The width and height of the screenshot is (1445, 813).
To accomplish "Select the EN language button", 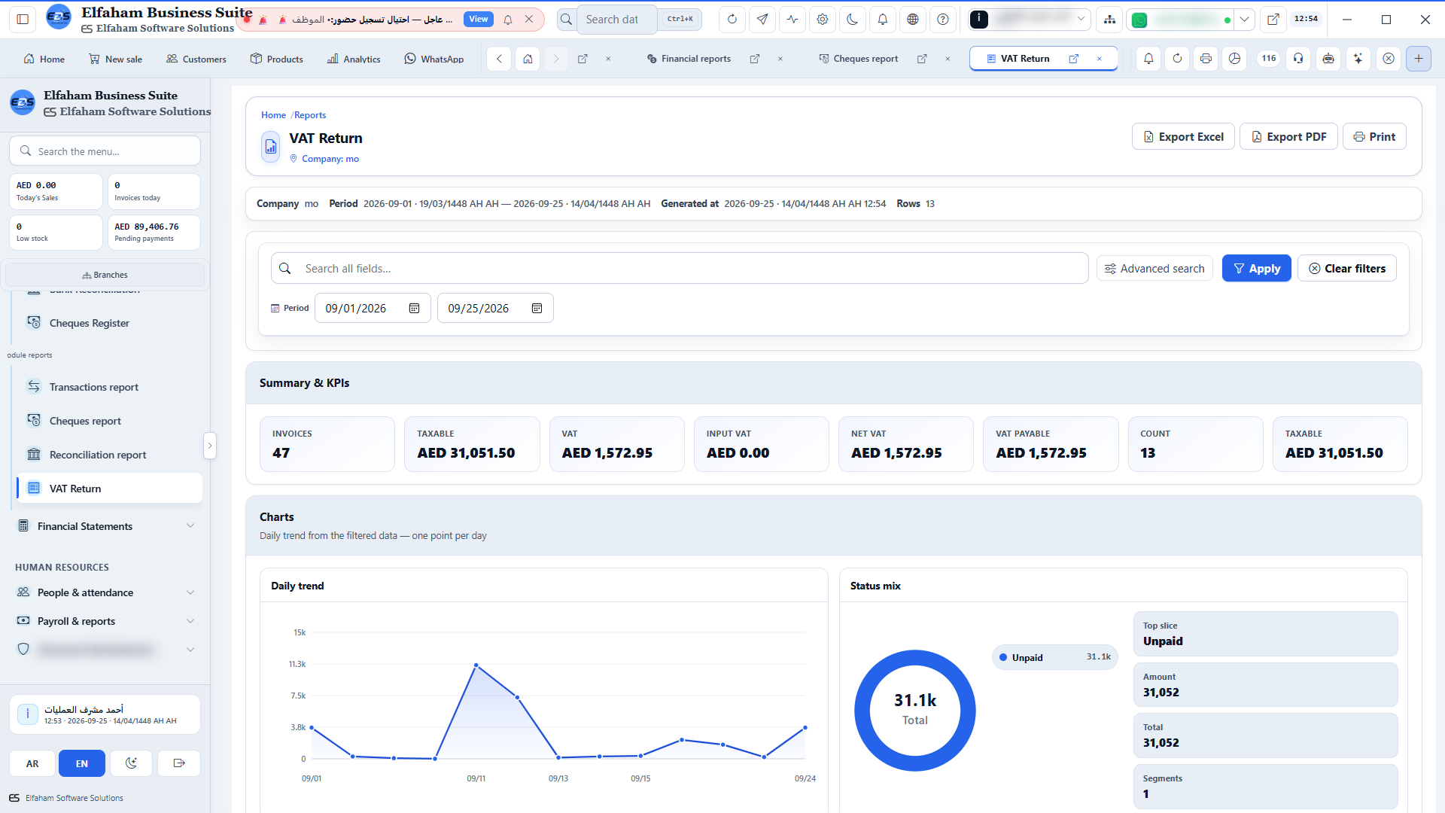I will click(x=82, y=763).
